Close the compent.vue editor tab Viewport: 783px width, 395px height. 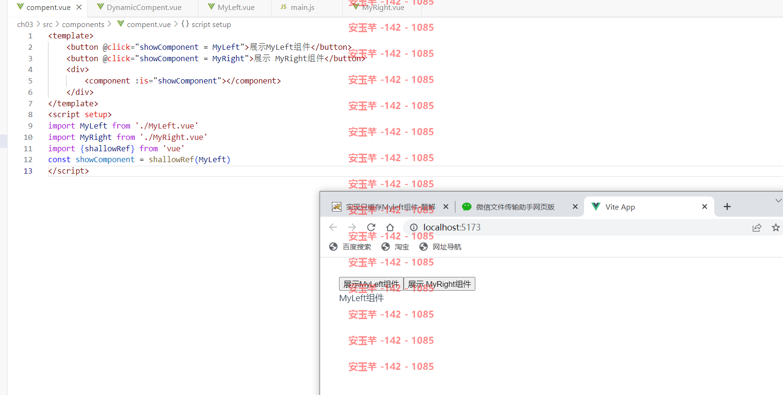tap(79, 8)
